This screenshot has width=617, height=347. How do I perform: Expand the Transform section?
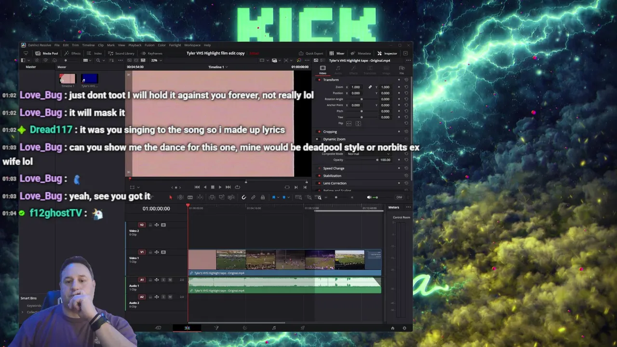[331, 80]
